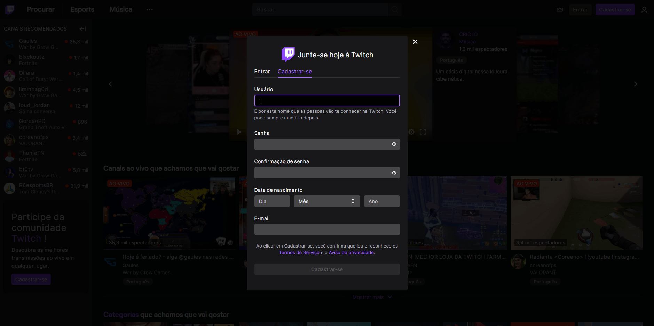Go to next carousel stream
The height and width of the screenshot is (326, 654).
click(x=636, y=84)
